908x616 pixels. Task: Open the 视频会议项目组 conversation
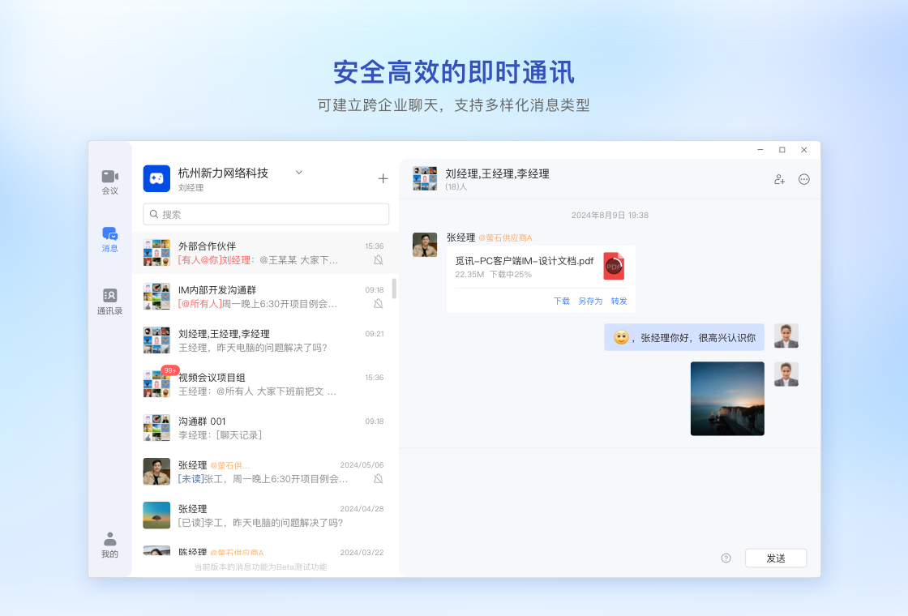pos(265,384)
